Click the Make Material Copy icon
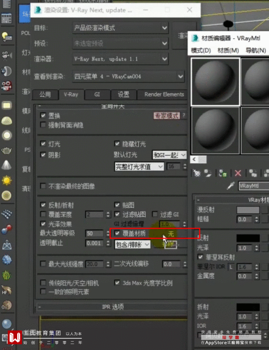The image size is (269, 350). click(x=253, y=173)
